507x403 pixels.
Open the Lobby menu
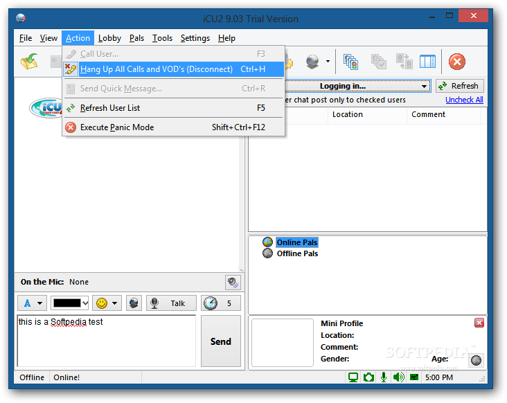click(109, 38)
